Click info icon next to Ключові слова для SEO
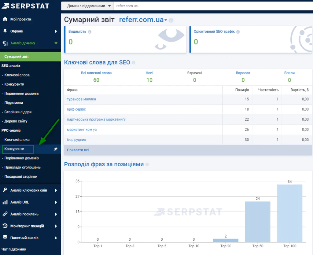The height and width of the screenshot is (255, 313). click(133, 62)
